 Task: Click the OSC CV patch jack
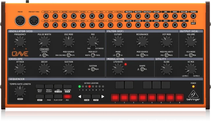[46, 16]
